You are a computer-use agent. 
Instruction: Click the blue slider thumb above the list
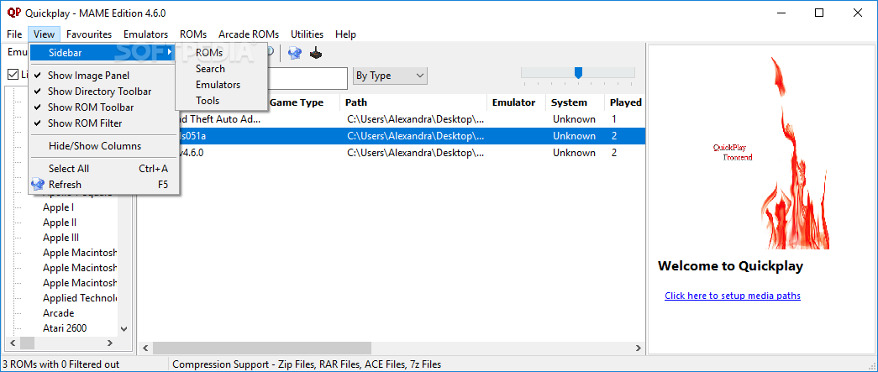578,73
